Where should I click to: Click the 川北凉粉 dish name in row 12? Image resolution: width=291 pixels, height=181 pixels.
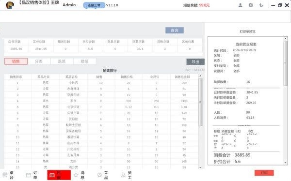point(73,150)
